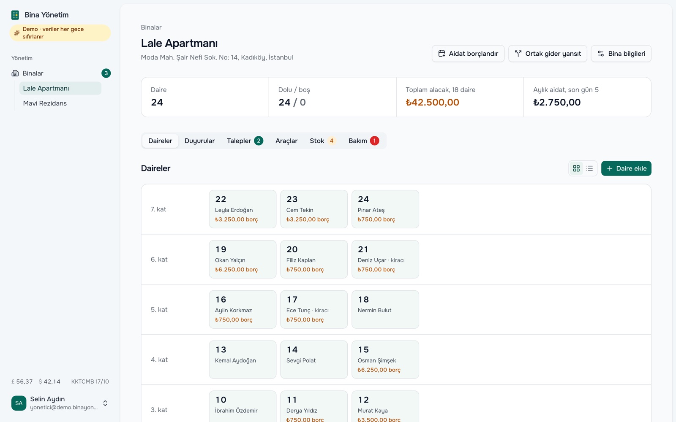
Task: Switch to list view of apartments
Action: click(589, 168)
